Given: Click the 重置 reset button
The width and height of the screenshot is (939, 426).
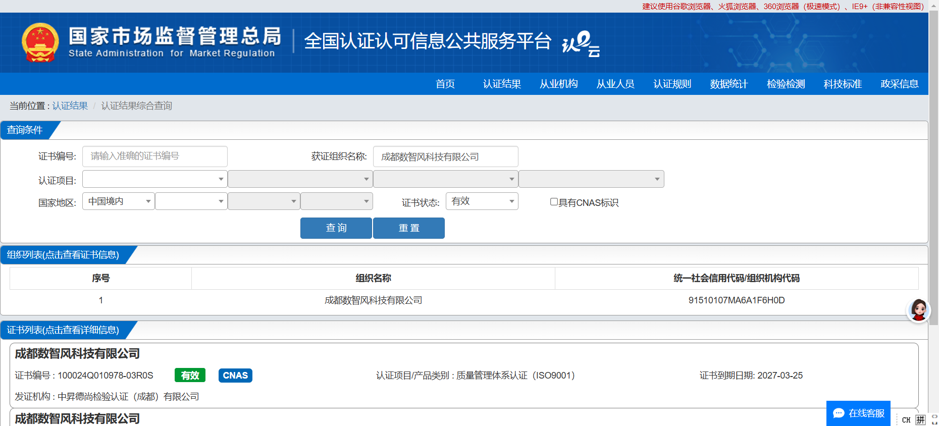Looking at the screenshot, I should (408, 228).
